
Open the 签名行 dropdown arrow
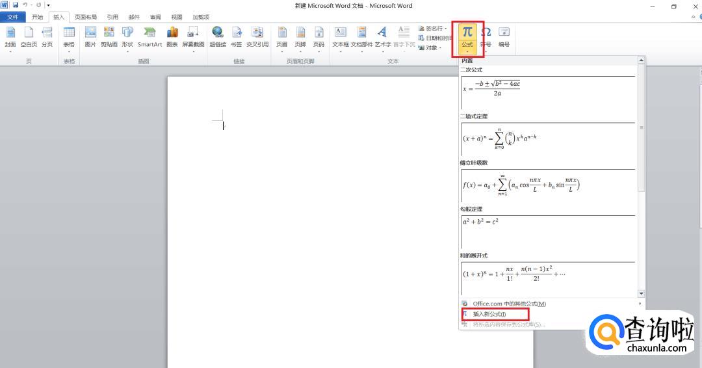tap(446, 29)
